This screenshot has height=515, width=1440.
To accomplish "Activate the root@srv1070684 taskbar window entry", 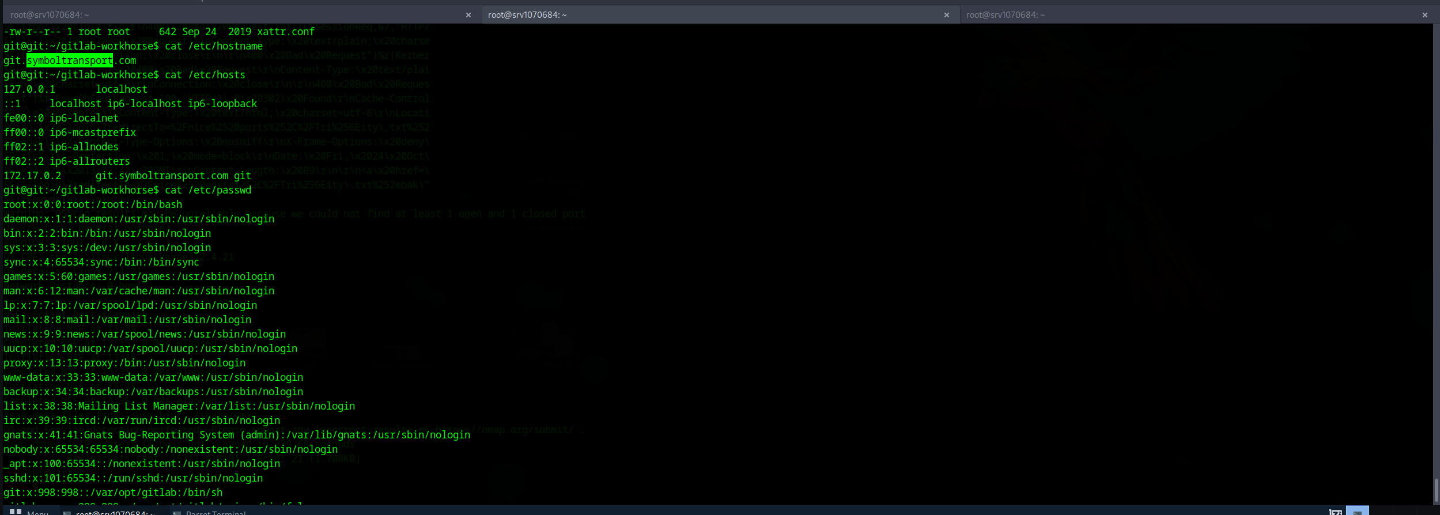I will tap(115, 512).
